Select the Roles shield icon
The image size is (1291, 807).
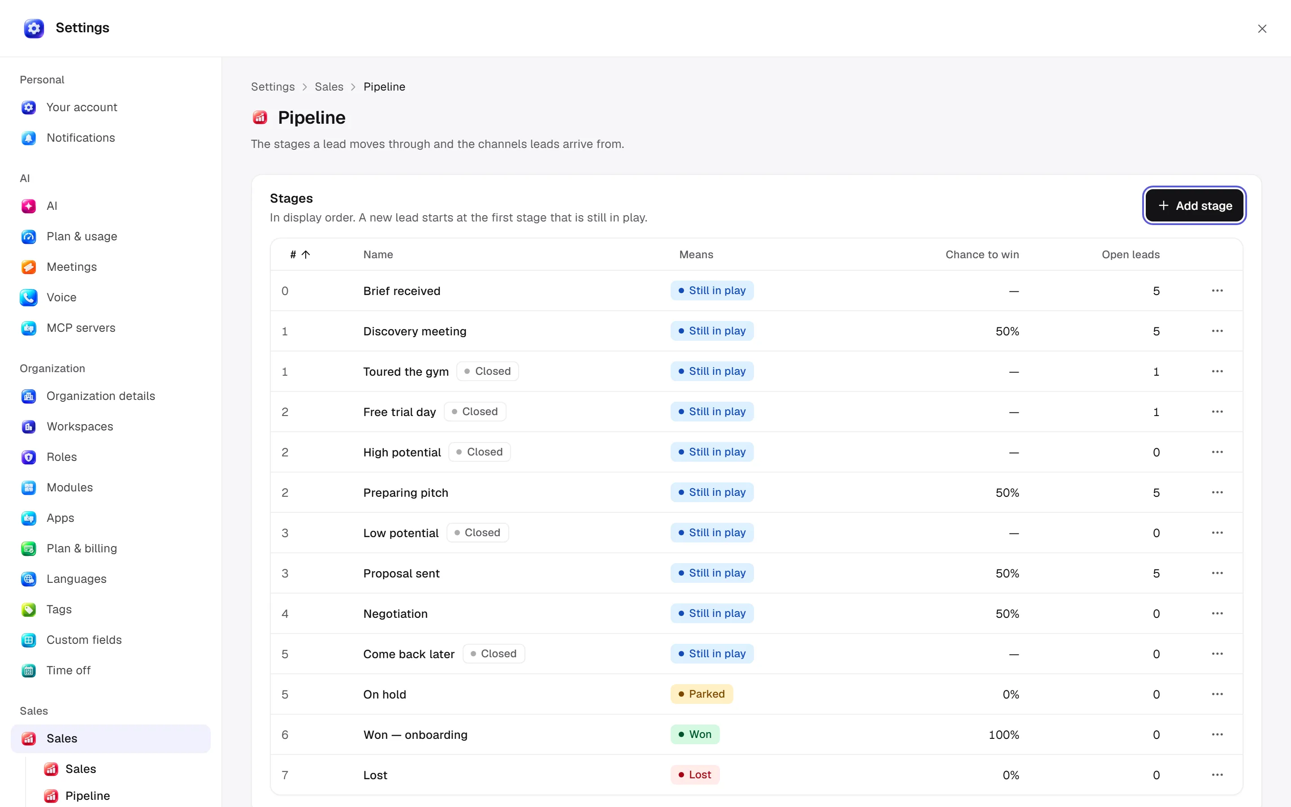pyautogui.click(x=29, y=457)
